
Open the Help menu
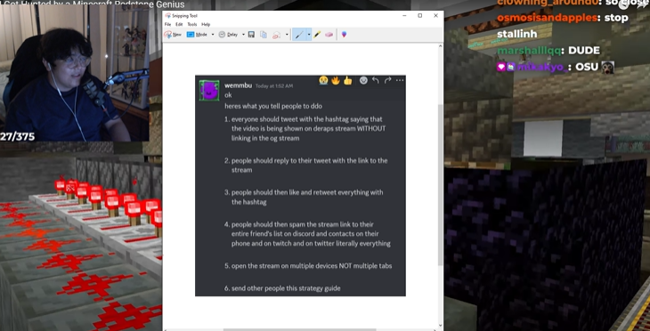[x=206, y=24]
